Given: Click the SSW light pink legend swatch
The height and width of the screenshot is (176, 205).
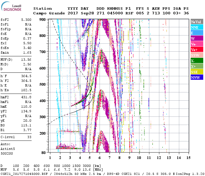Looking at the screenshot, I should coord(197,55).
